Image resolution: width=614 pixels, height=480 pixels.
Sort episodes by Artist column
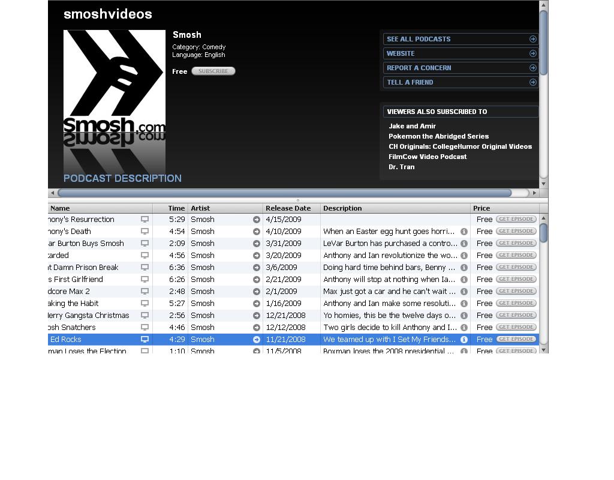[225, 208]
